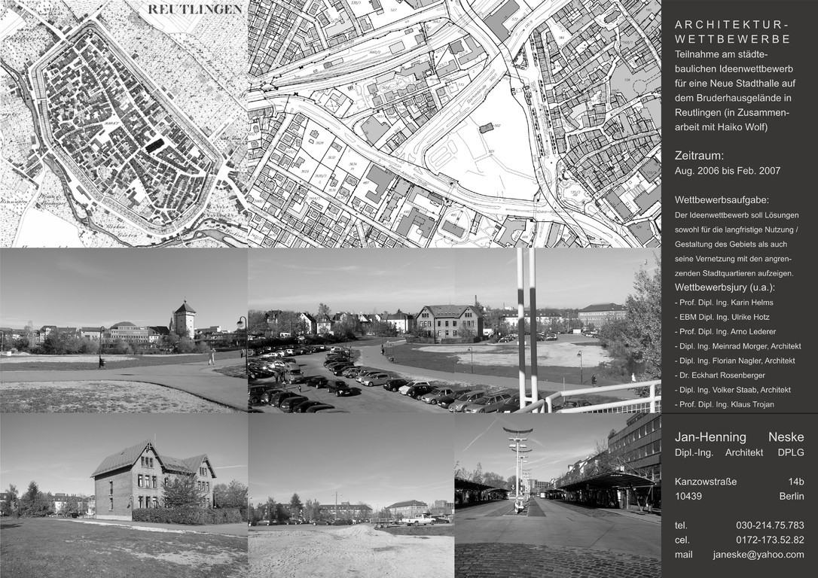Click the name Jan-Henning Neske
The width and height of the screenshot is (818, 578).
[739, 437]
